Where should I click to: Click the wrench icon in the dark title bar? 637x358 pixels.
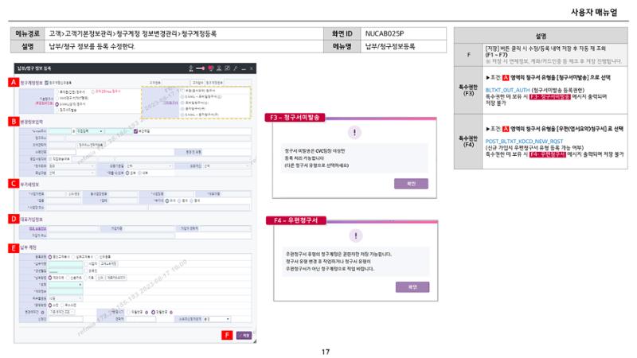click(235, 68)
